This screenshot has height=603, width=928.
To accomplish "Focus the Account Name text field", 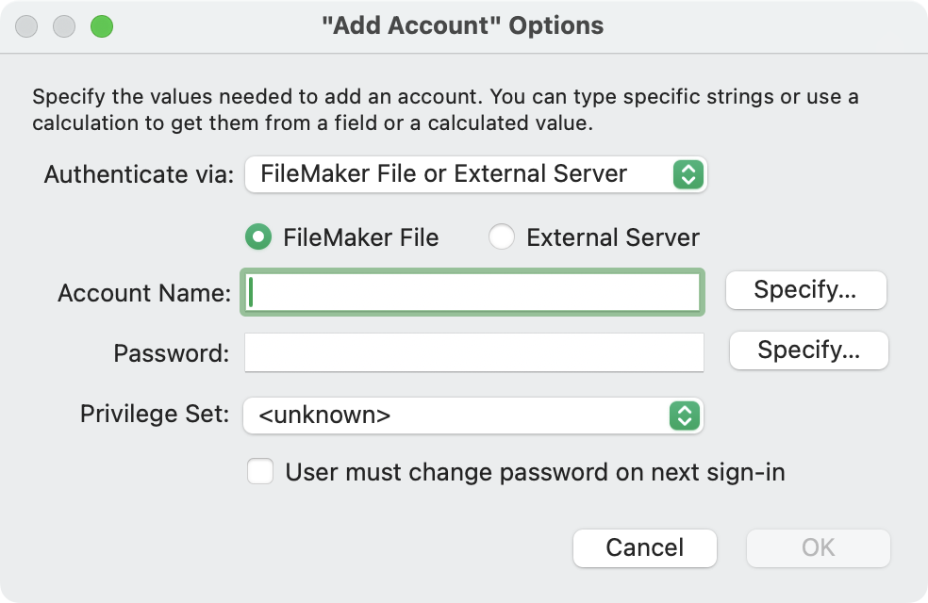I will tap(473, 292).
